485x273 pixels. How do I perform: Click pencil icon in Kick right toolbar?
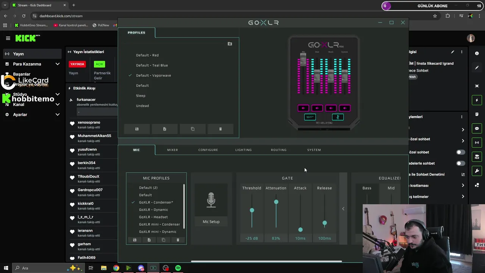(477, 67)
